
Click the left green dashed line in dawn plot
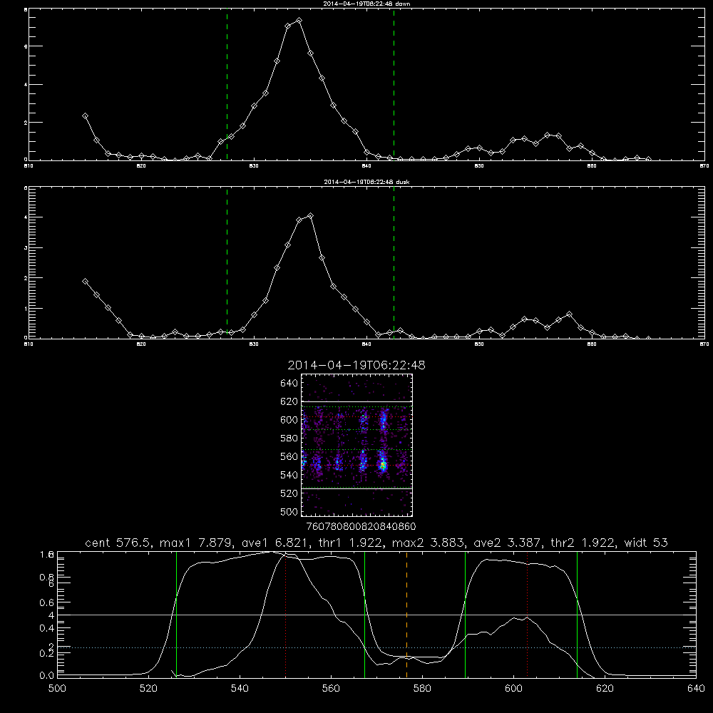[x=227, y=85]
